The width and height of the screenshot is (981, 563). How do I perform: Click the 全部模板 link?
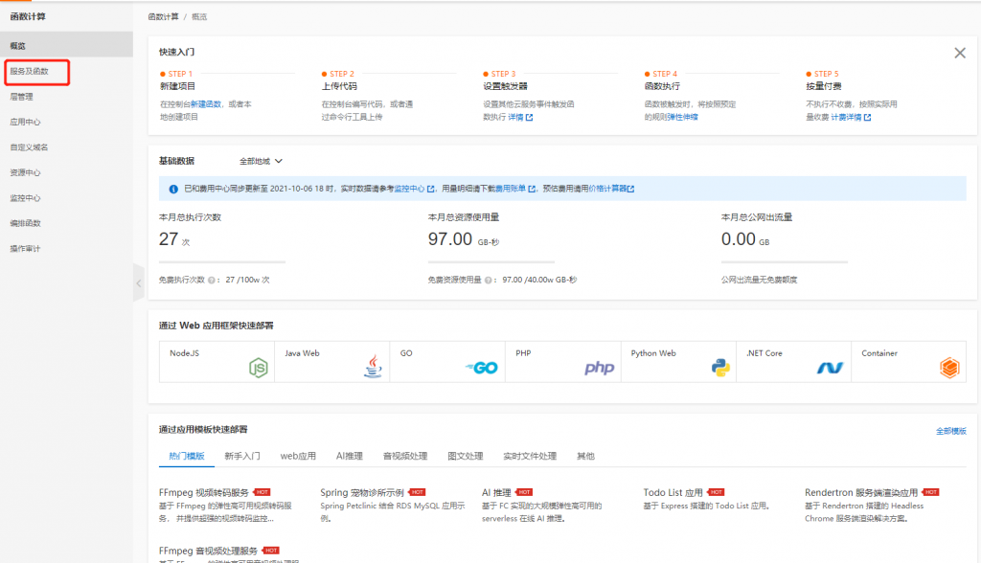951,431
